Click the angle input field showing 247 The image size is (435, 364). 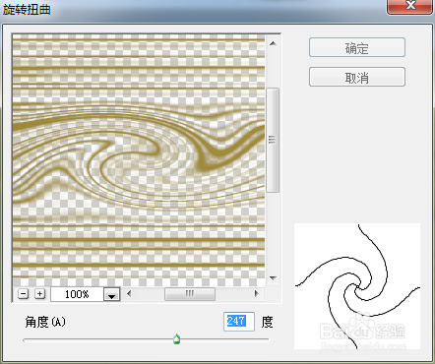(x=239, y=322)
